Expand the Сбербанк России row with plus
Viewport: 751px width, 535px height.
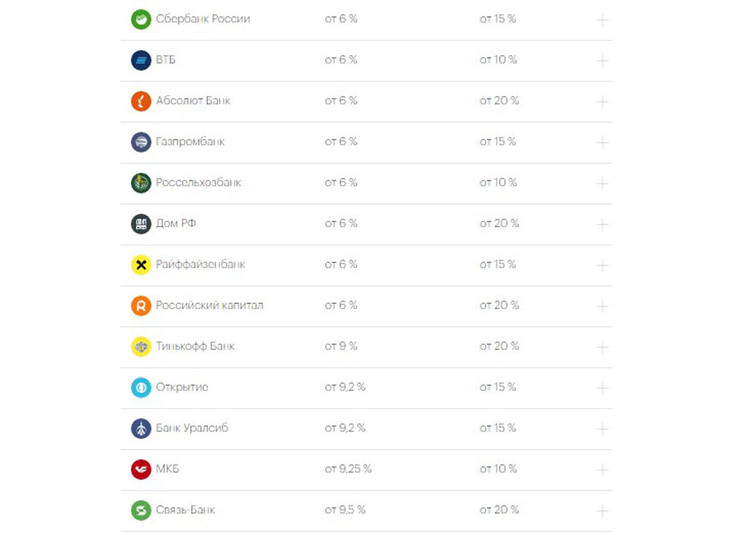pyautogui.click(x=602, y=20)
